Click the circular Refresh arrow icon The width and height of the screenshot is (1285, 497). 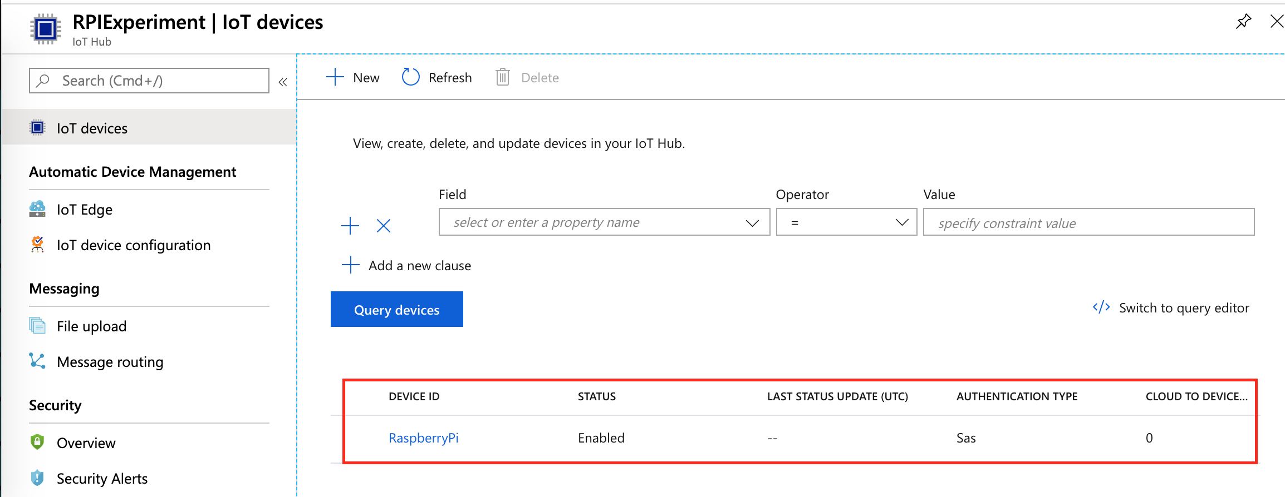pos(411,77)
